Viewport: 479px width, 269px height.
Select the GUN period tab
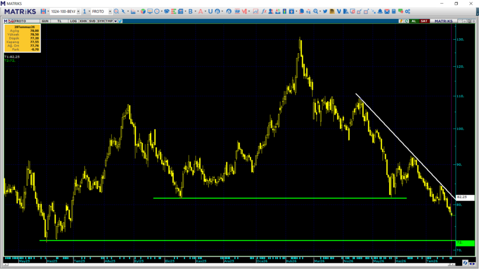tap(45, 21)
